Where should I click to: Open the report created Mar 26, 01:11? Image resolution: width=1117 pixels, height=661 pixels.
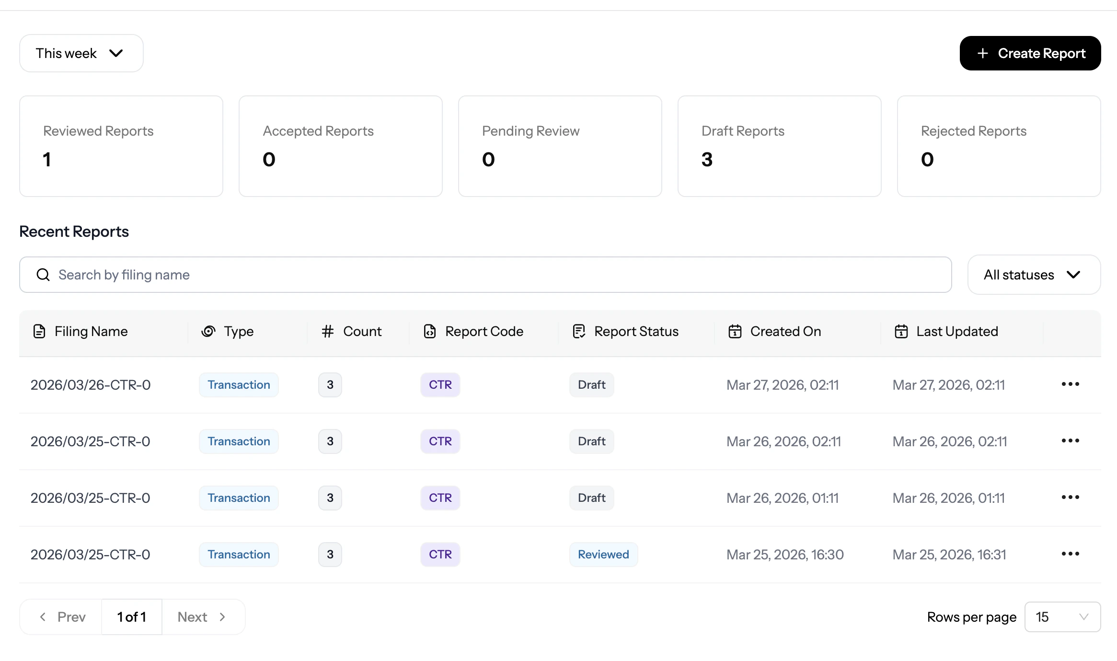(90, 498)
